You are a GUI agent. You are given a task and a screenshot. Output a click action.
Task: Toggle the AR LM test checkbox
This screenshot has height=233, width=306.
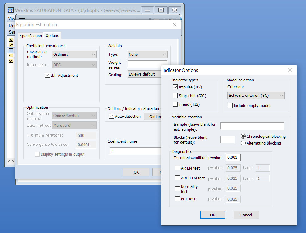177,168
